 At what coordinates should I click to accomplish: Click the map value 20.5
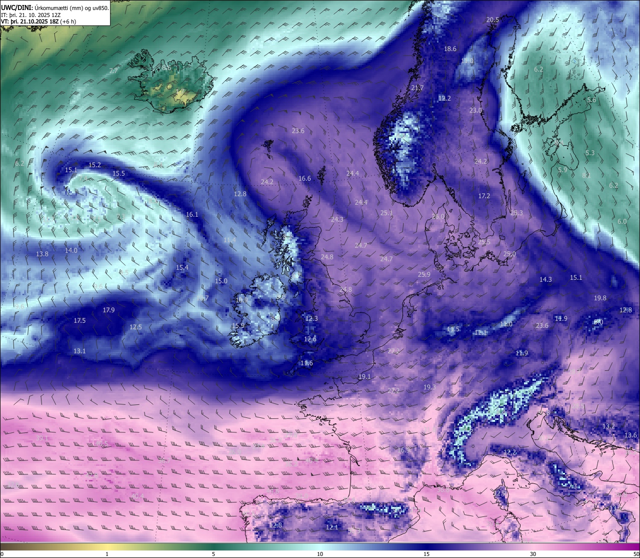[x=492, y=20]
